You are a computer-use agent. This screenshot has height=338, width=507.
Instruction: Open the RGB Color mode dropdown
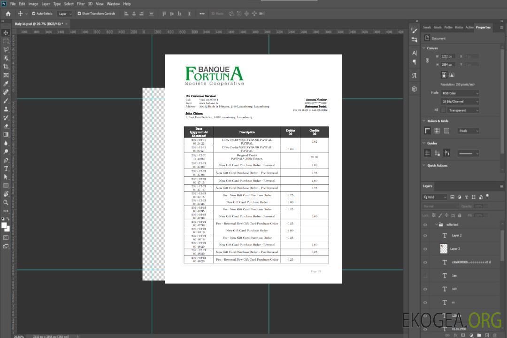(x=460, y=93)
